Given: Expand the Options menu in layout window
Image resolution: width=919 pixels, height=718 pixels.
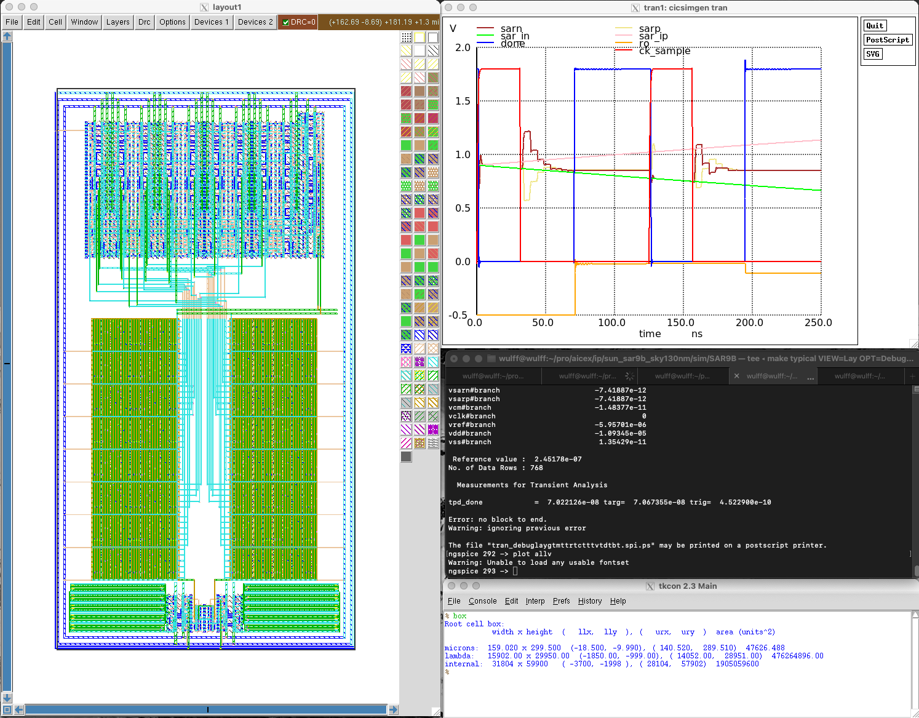Looking at the screenshot, I should 172,22.
